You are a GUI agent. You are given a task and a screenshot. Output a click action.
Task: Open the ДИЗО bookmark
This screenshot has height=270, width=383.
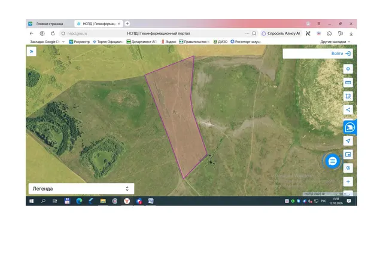point(220,42)
